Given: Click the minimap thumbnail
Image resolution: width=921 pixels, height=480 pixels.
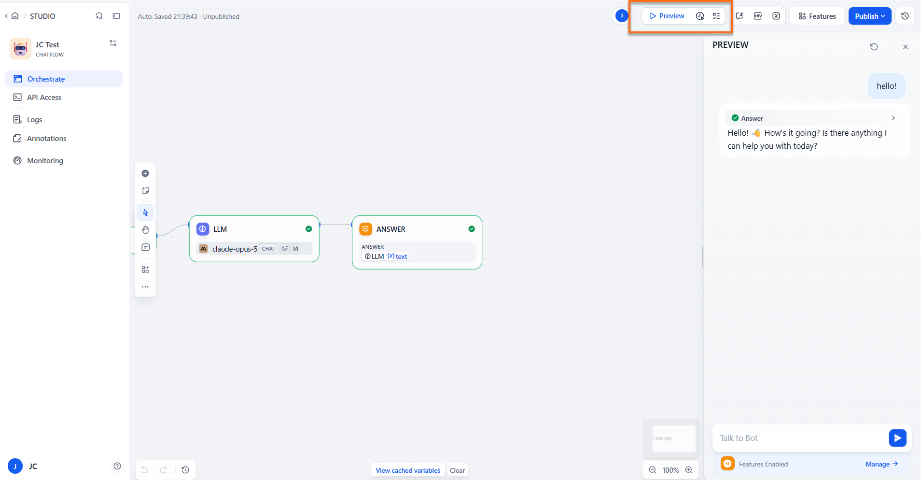Looking at the screenshot, I should point(671,438).
